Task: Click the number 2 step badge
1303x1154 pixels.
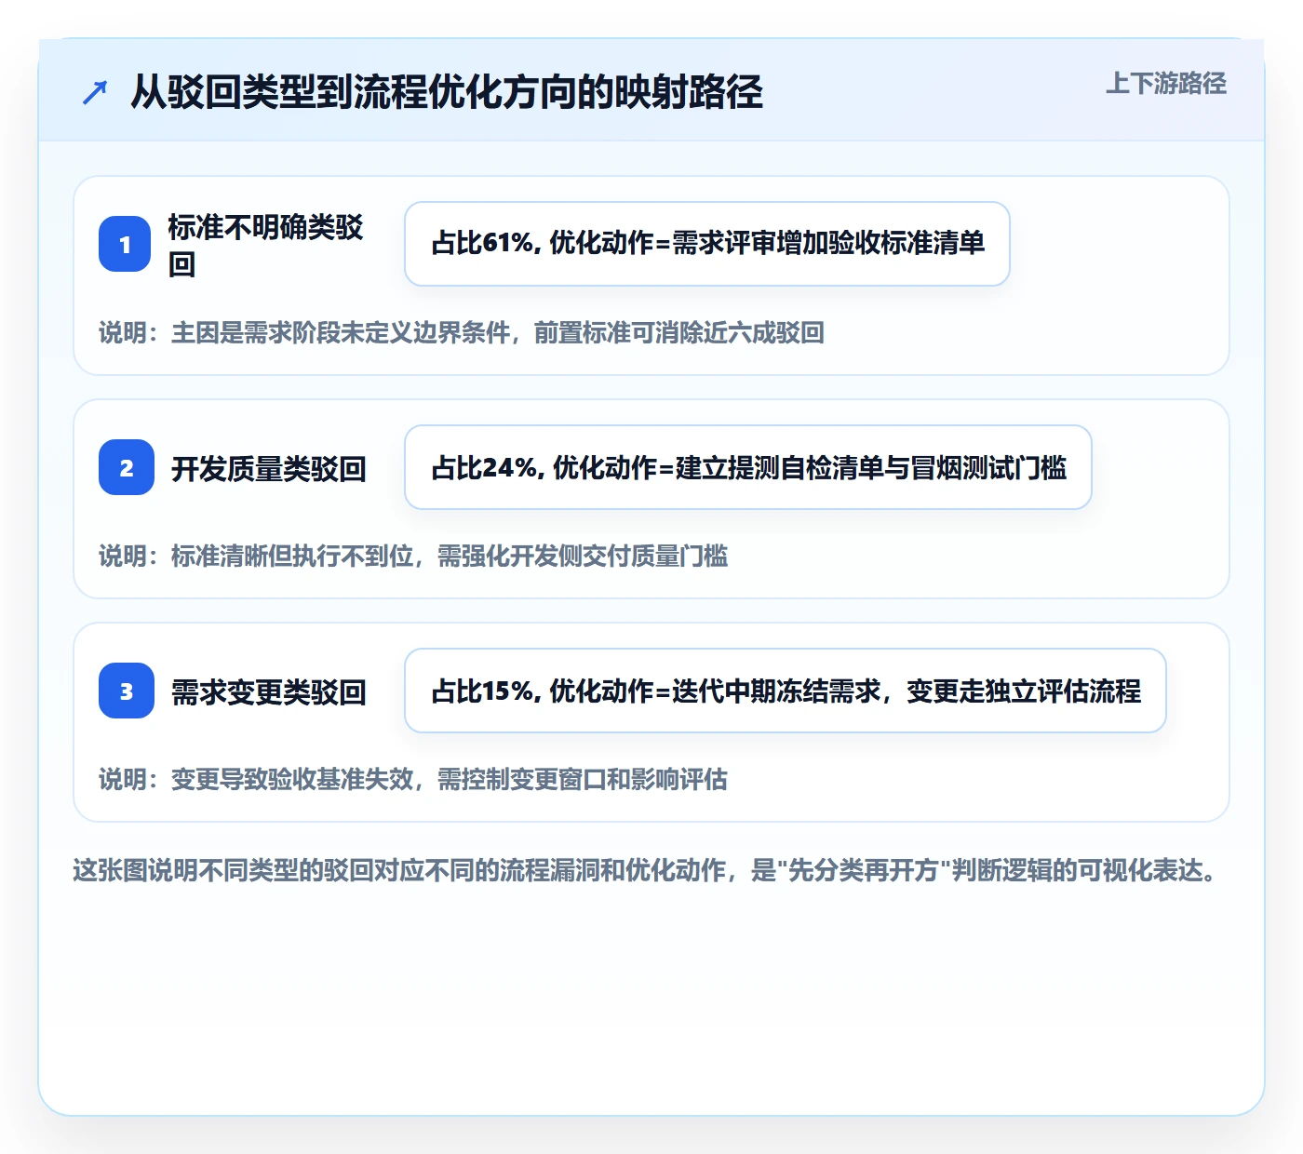Action: click(126, 467)
